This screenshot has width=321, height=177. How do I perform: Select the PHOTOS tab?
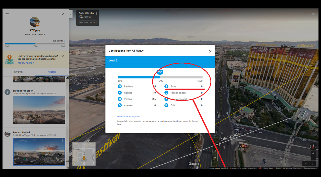tap(52, 72)
